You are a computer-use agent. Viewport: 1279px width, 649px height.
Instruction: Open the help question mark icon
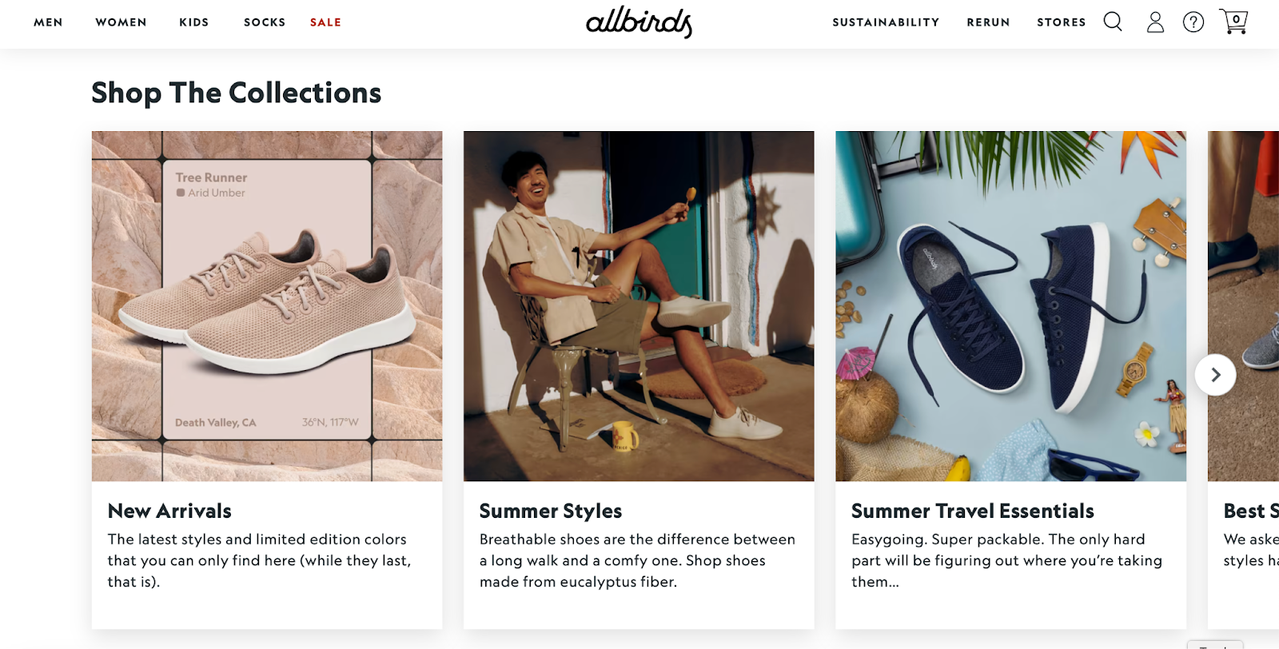pyautogui.click(x=1193, y=22)
